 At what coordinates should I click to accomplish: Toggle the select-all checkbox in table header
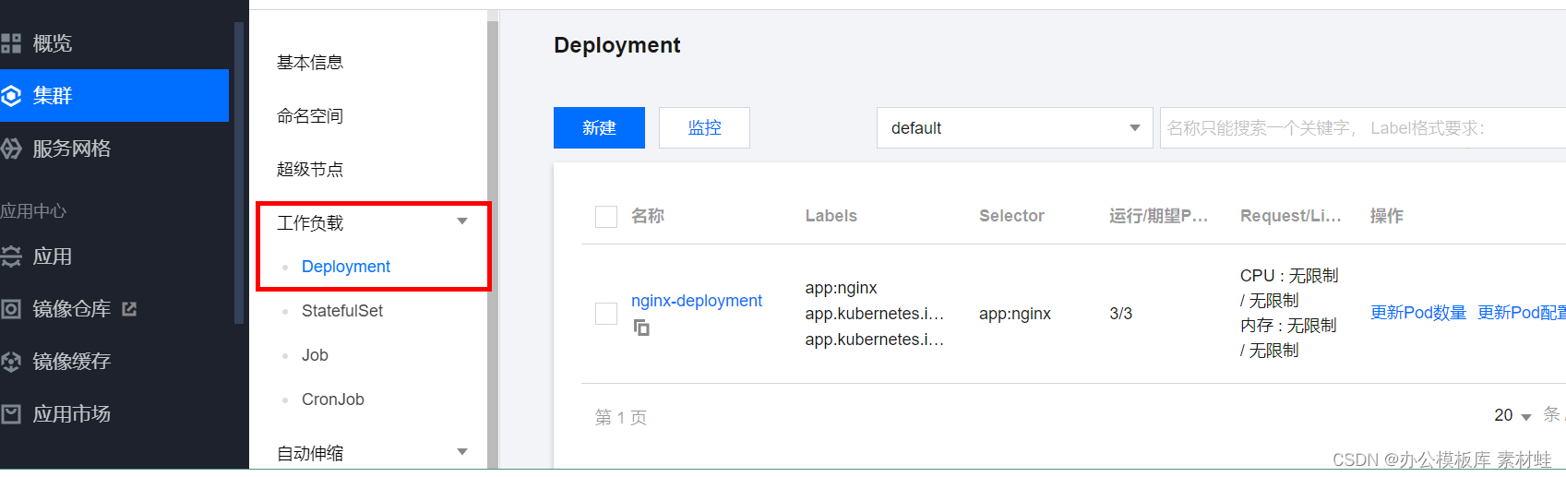(x=606, y=217)
